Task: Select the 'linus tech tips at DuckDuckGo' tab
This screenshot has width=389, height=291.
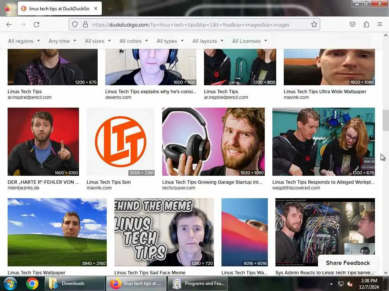Action: pyautogui.click(x=60, y=8)
